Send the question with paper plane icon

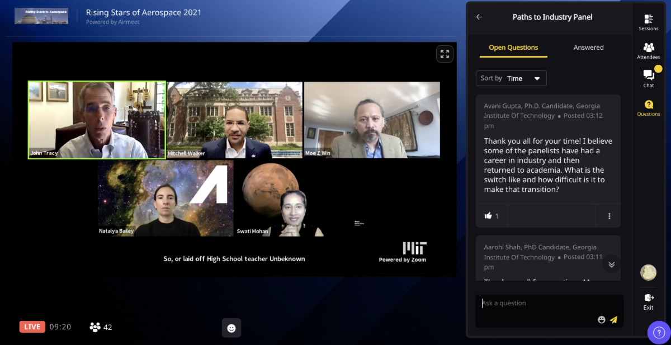click(613, 320)
